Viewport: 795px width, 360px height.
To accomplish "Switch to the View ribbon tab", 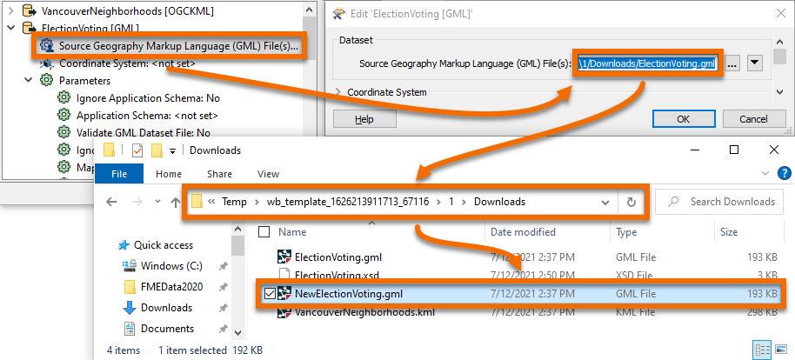I will point(268,174).
